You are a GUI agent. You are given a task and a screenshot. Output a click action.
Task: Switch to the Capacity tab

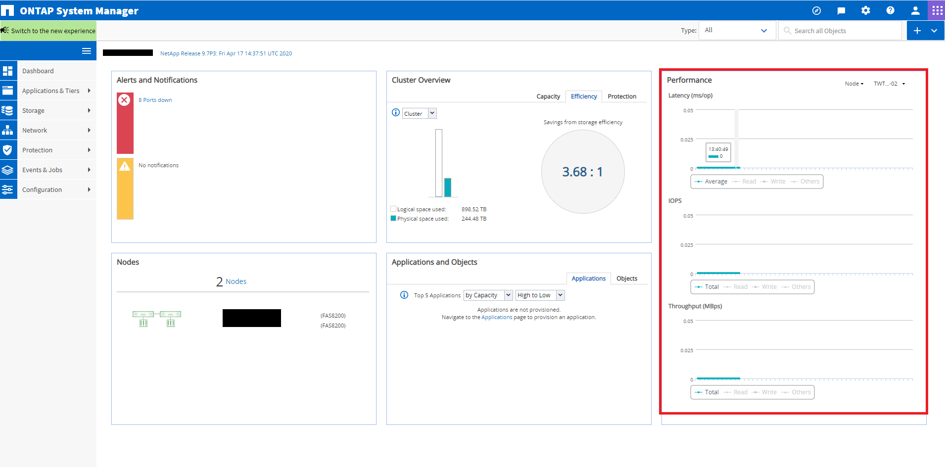[x=548, y=96]
